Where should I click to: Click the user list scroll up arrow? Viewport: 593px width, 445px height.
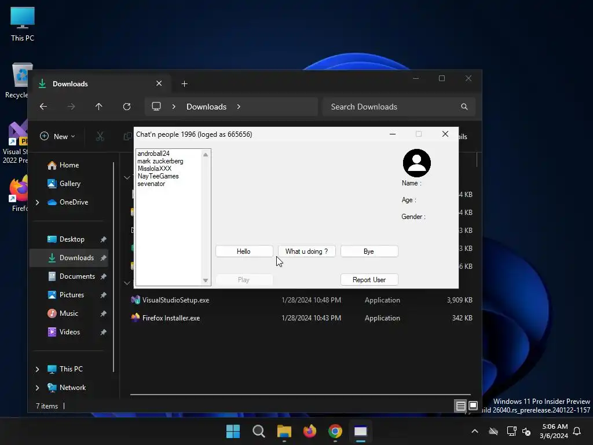coord(206,154)
